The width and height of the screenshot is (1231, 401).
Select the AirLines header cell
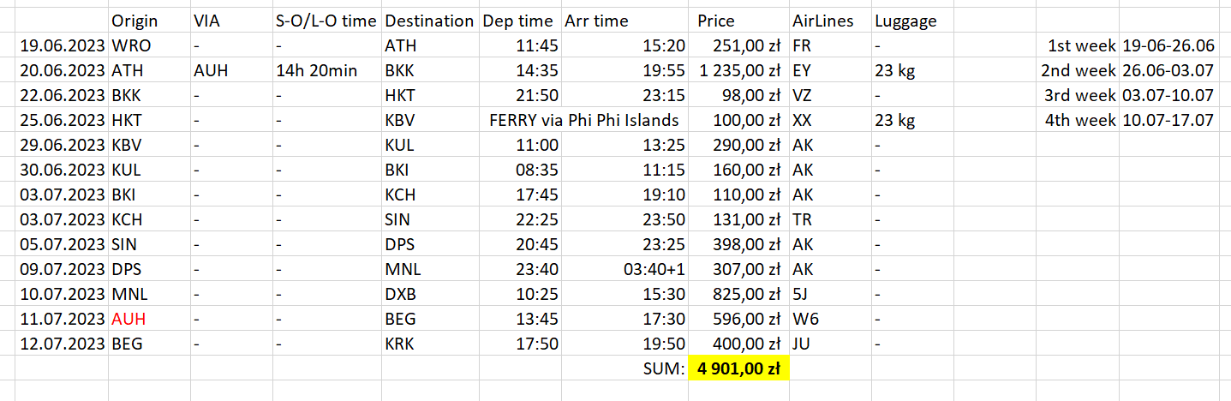pyautogui.click(x=830, y=21)
